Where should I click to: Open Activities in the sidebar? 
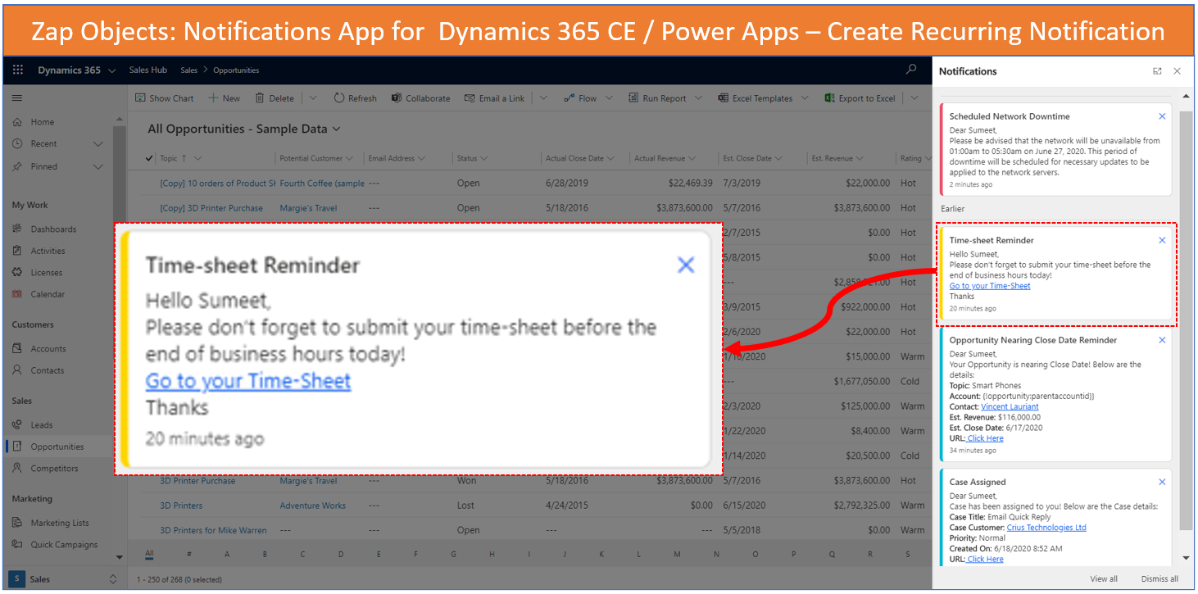click(48, 252)
